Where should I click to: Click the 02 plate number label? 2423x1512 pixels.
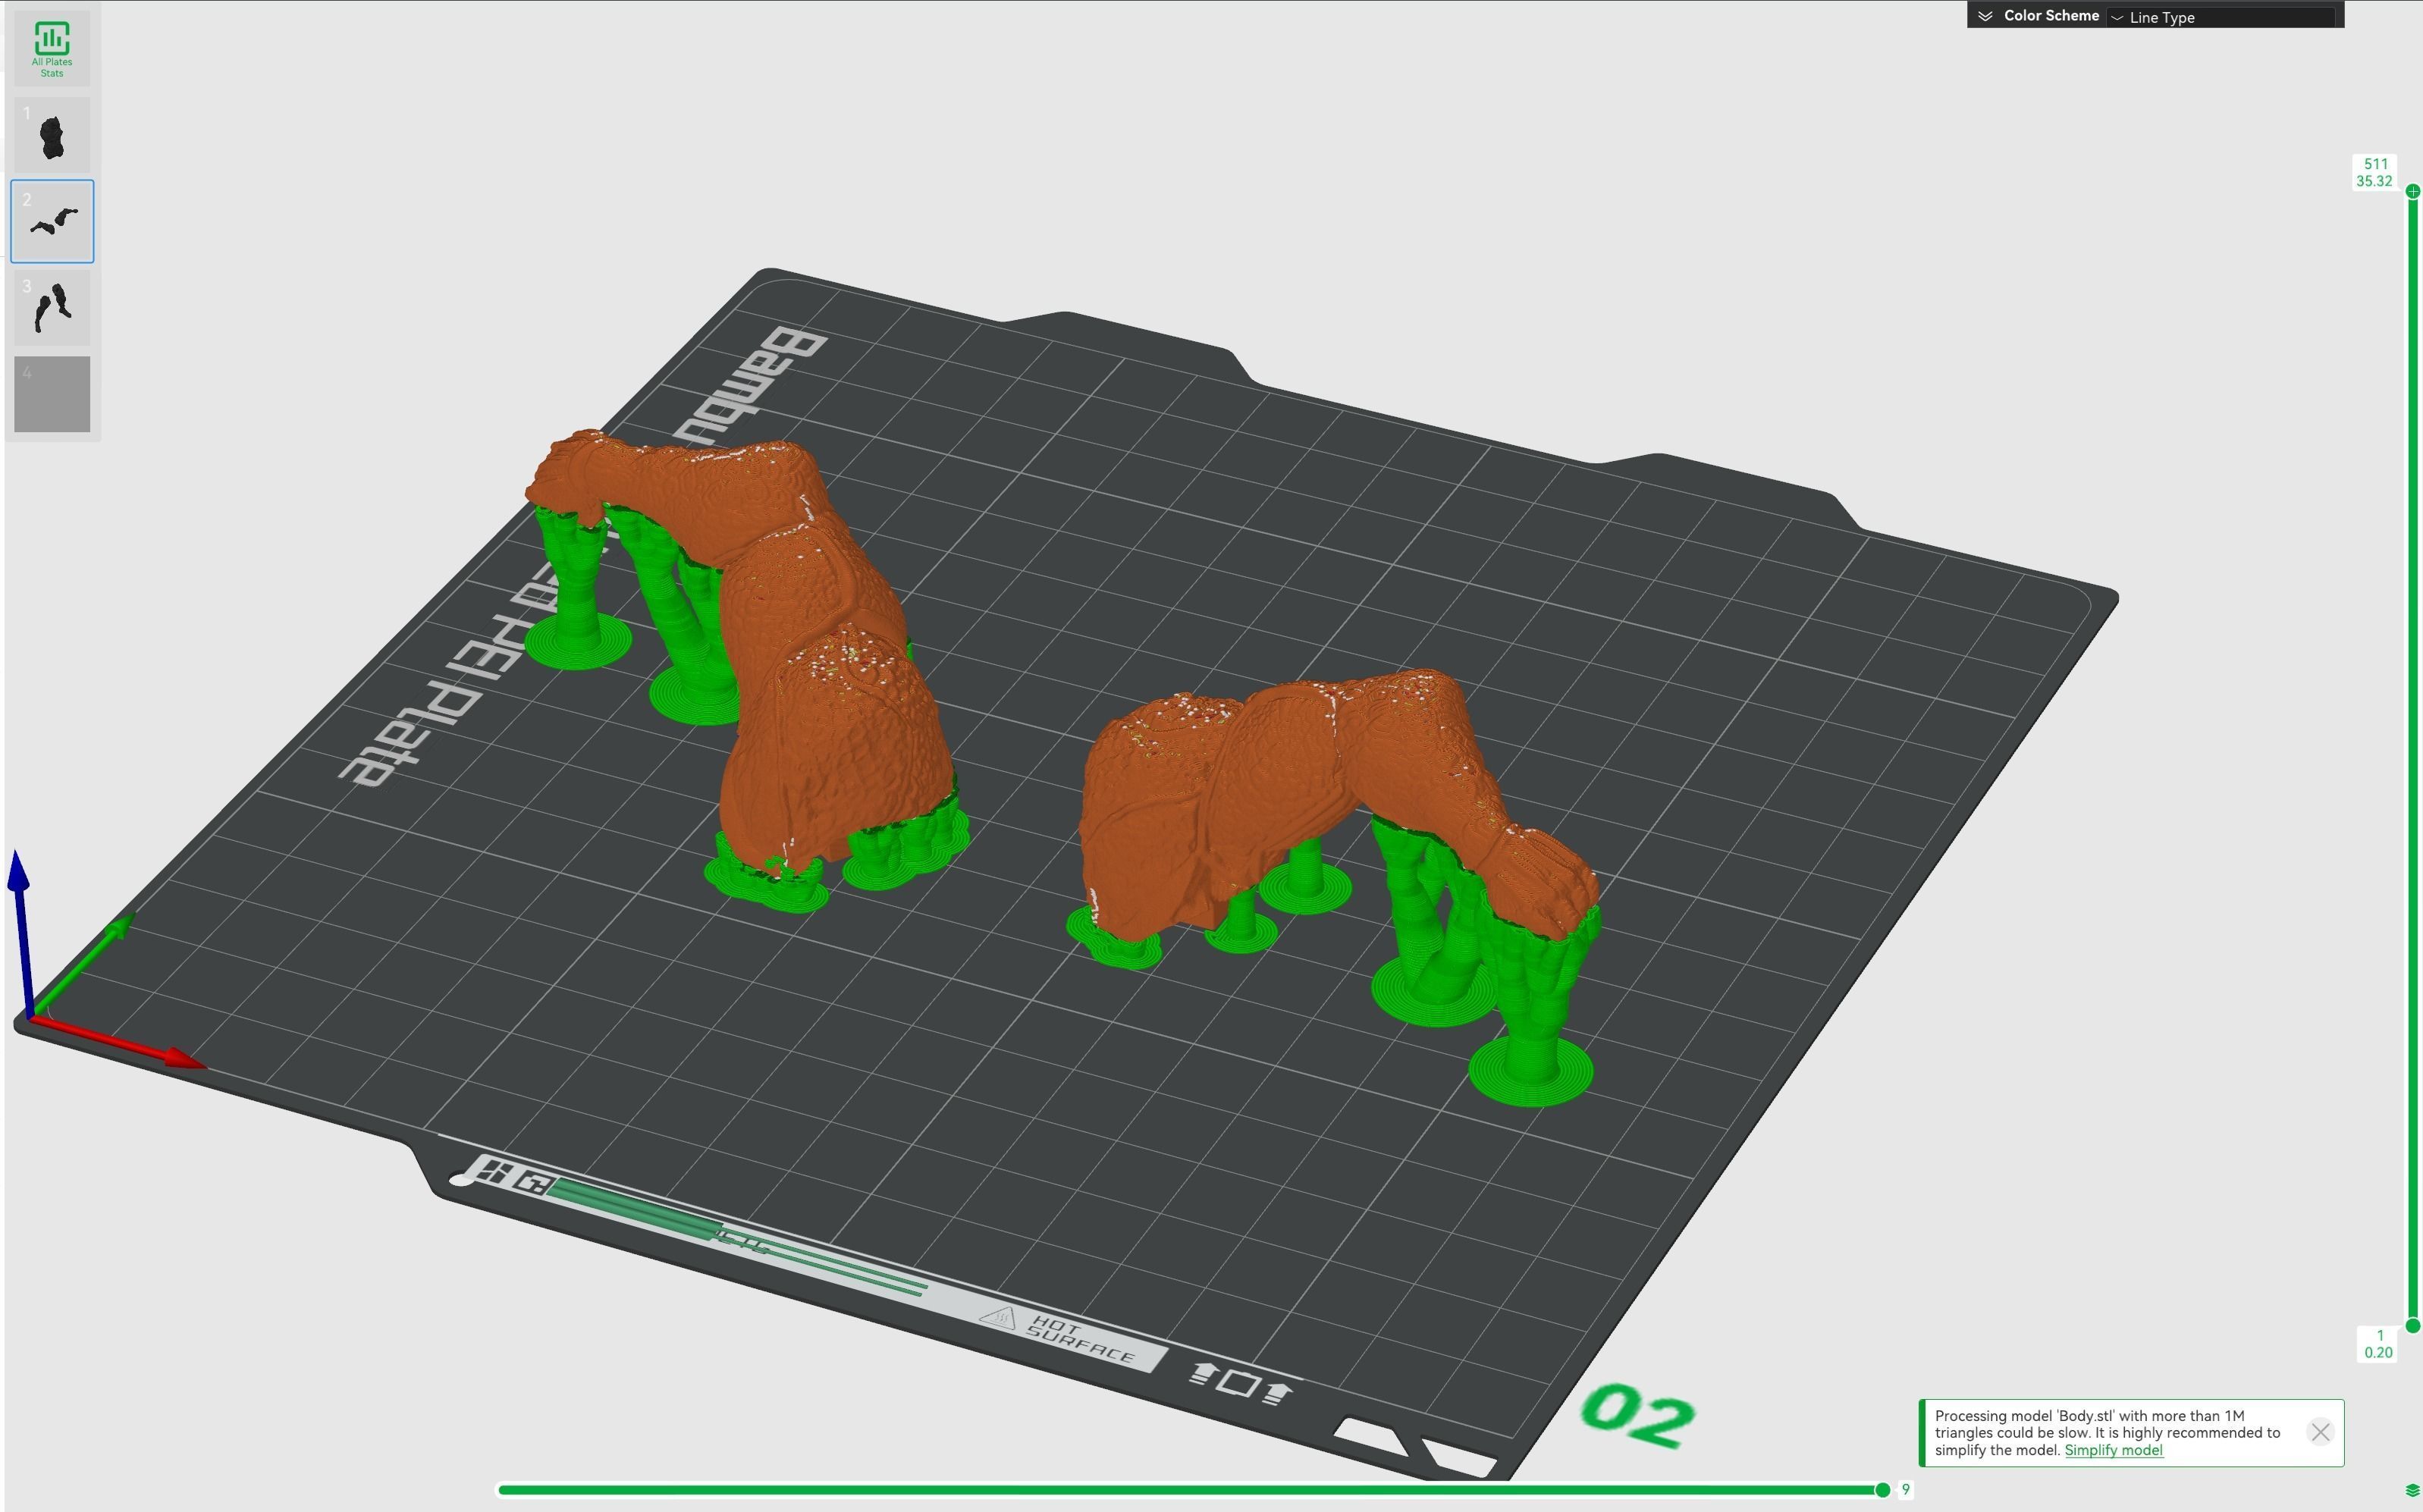point(1637,1415)
